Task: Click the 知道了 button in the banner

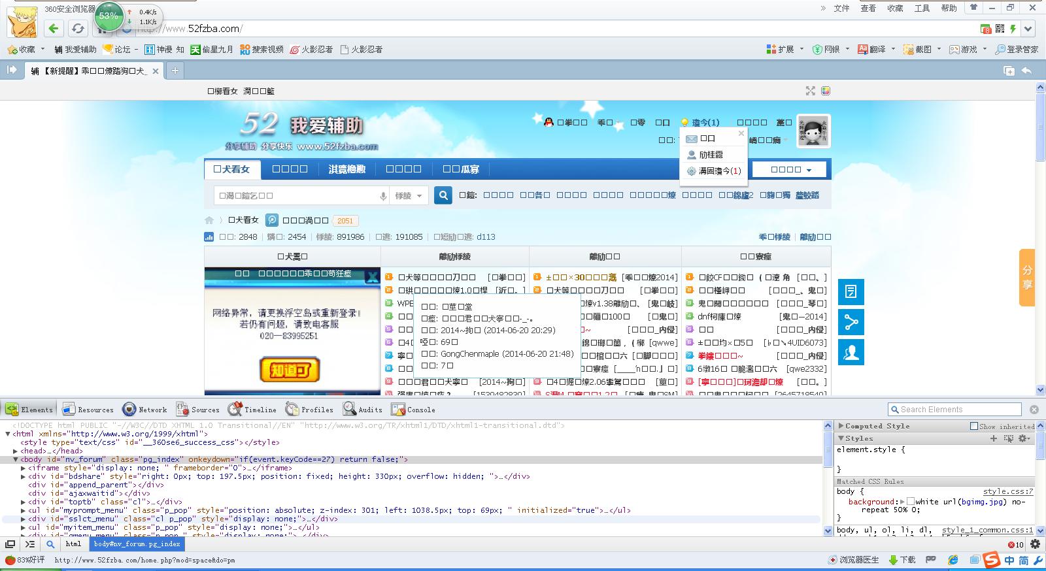Action: pos(290,369)
